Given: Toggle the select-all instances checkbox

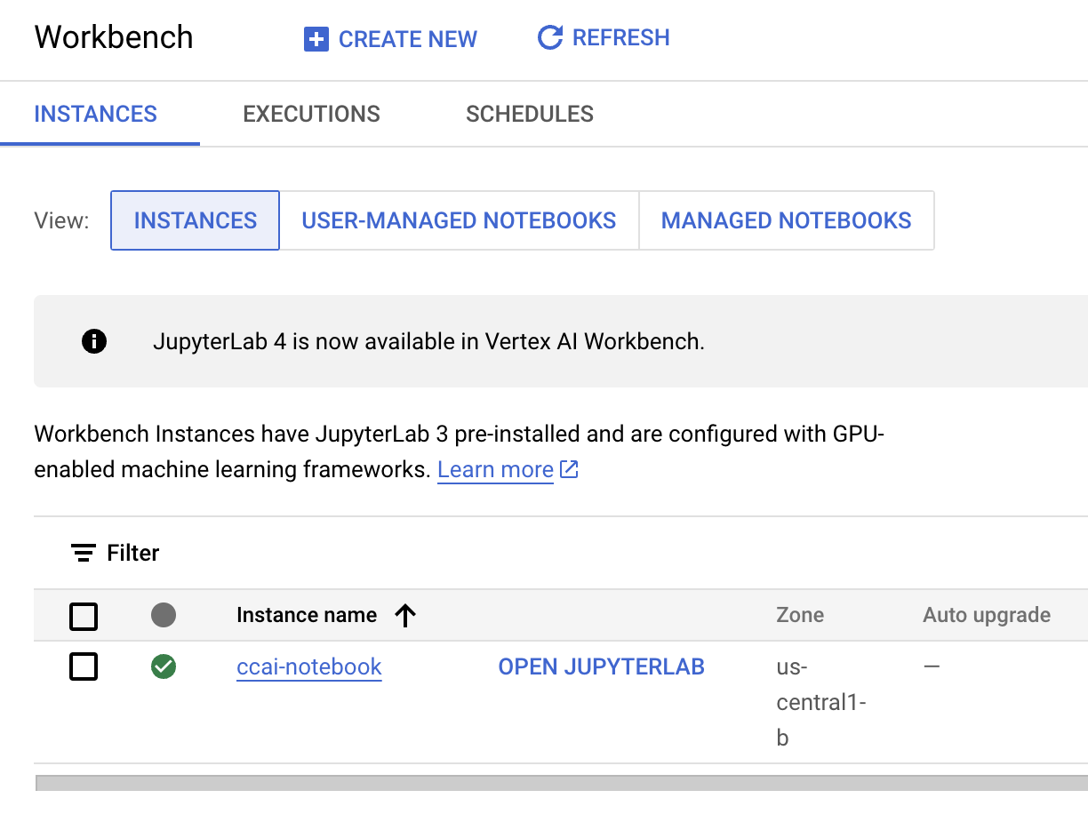Looking at the screenshot, I should click(x=84, y=616).
